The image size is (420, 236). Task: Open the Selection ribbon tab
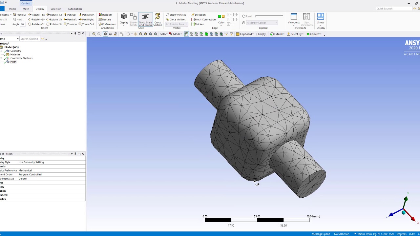tap(56, 9)
